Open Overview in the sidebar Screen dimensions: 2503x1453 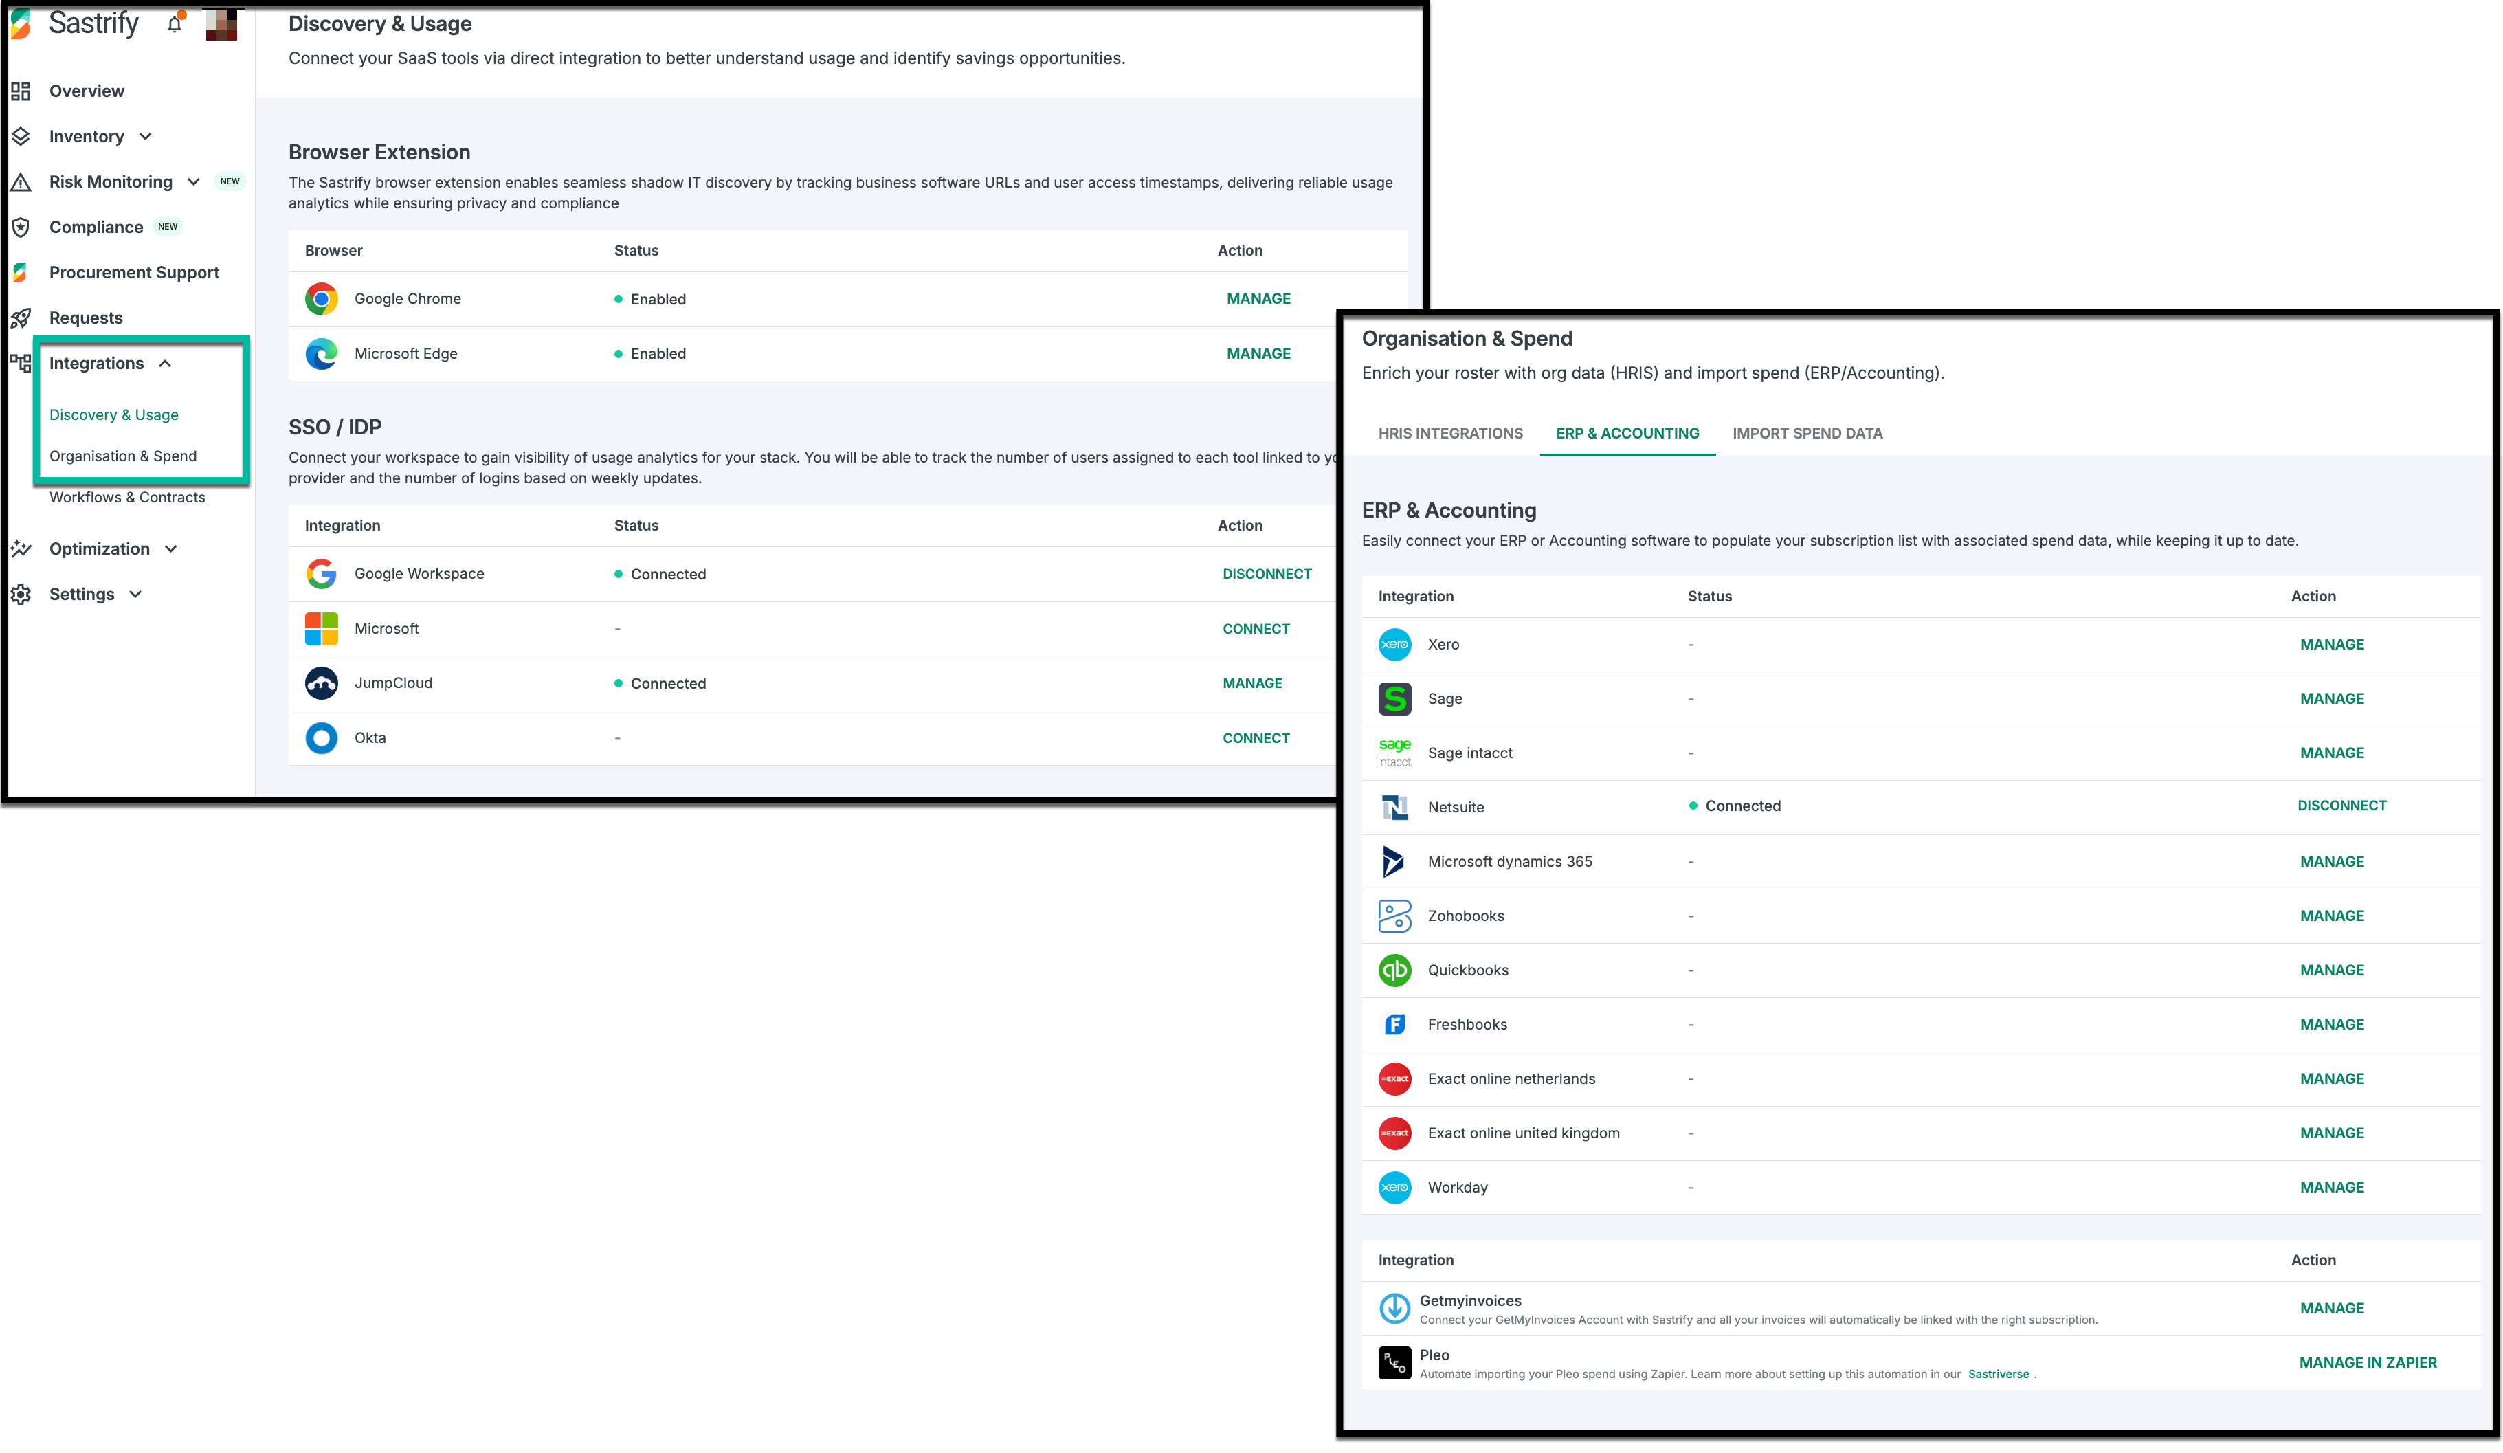(x=87, y=91)
